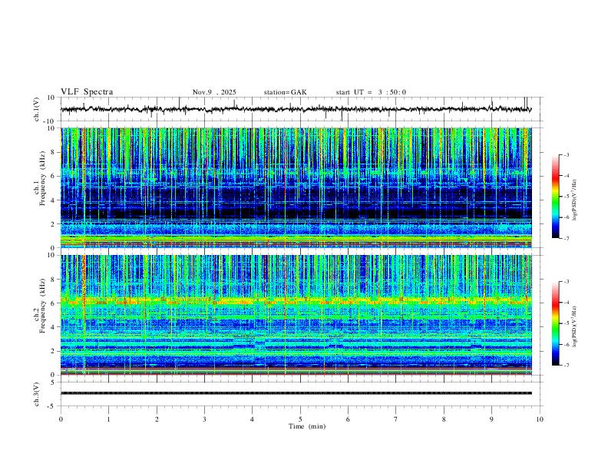Viewport: 608px width, 470px height.
Task: Click the 'start UT = 3 :50: 0' label
Action: 371,92
